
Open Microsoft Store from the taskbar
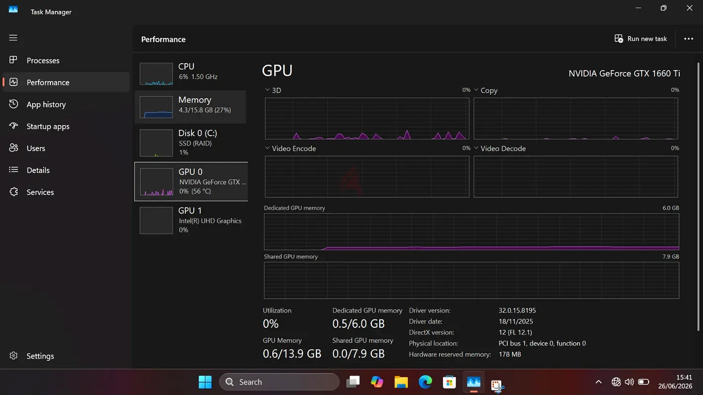(x=449, y=382)
